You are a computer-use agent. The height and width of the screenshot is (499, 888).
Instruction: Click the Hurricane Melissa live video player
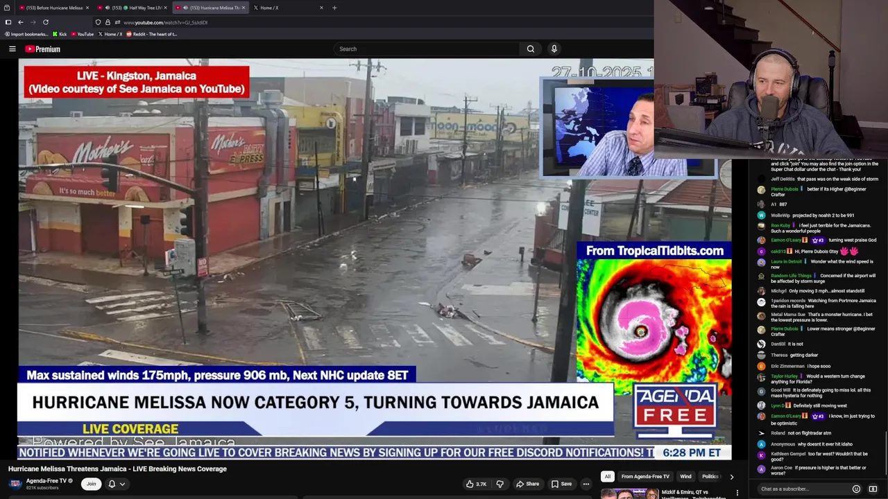[375, 259]
